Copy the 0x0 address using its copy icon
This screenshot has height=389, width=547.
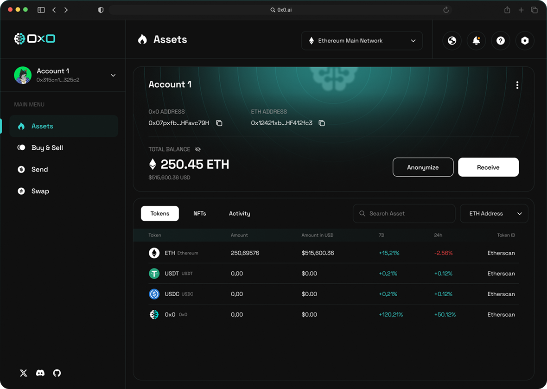(x=218, y=123)
